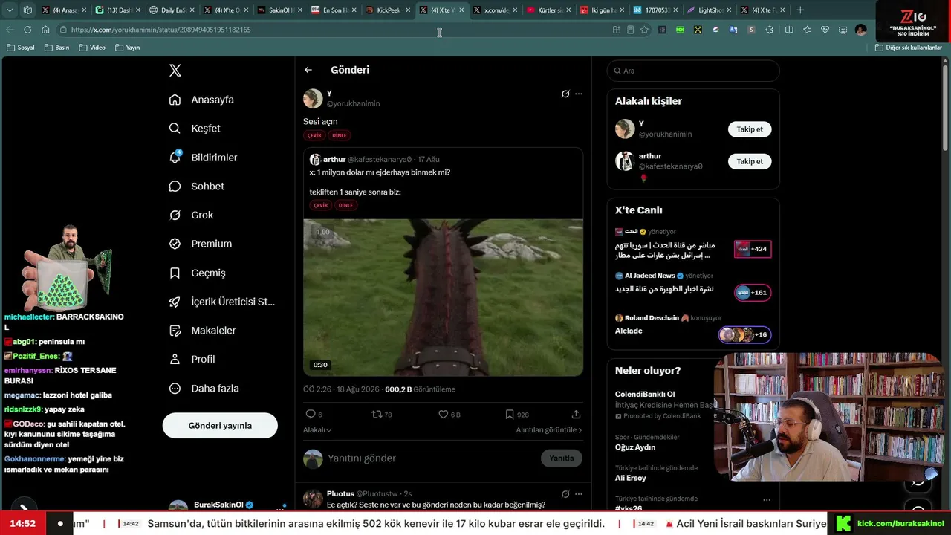Click the bookmark star in address bar
Screen dimensions: 951x535
pyautogui.click(x=644, y=30)
